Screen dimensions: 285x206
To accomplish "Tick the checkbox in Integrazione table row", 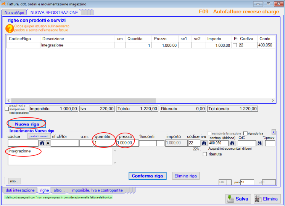I will coord(235,45).
